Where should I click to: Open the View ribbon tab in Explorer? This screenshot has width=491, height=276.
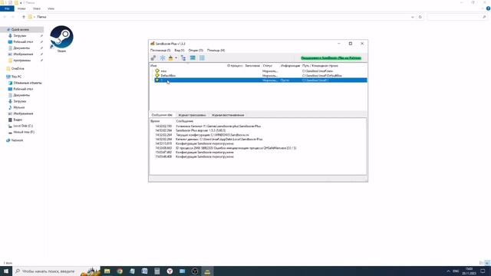[x=51, y=8]
